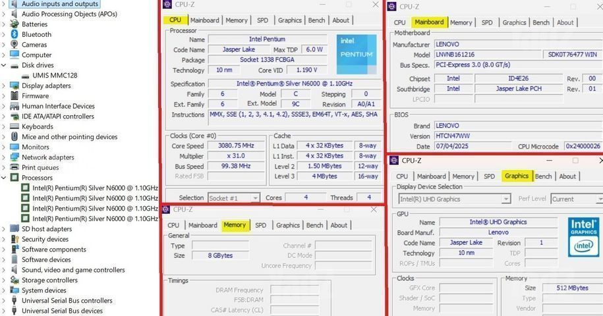Select Audio inputs and outputs category

(60, 4)
